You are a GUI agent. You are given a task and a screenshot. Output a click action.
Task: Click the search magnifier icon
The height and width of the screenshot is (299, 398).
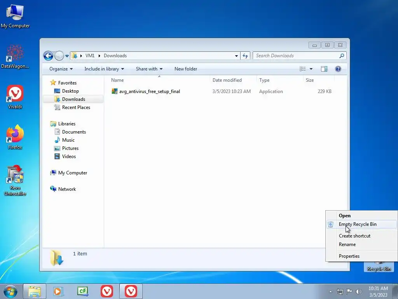coord(342,56)
